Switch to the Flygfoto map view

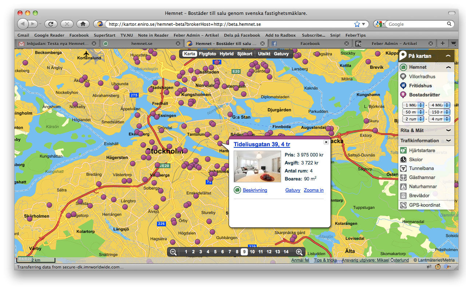(x=207, y=54)
